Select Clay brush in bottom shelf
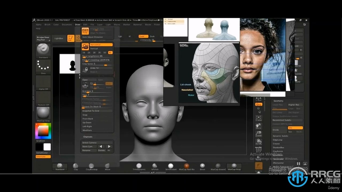 76,167
